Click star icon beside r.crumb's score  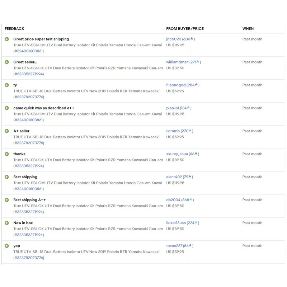190,130
